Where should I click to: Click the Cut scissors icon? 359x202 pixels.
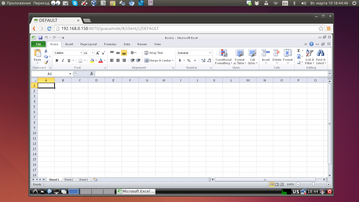click(46, 51)
